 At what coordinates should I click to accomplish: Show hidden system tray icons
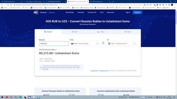pyautogui.click(x=155, y=97)
